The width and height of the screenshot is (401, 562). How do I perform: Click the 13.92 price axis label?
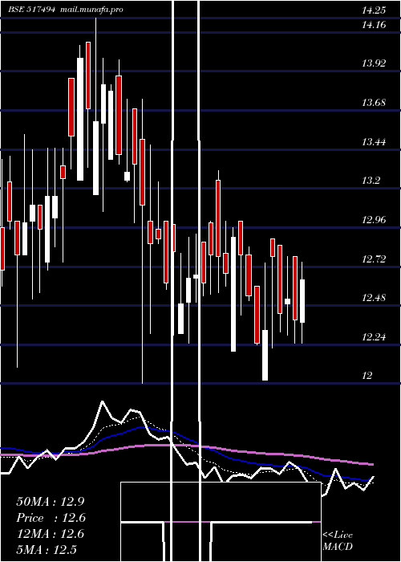coord(374,63)
